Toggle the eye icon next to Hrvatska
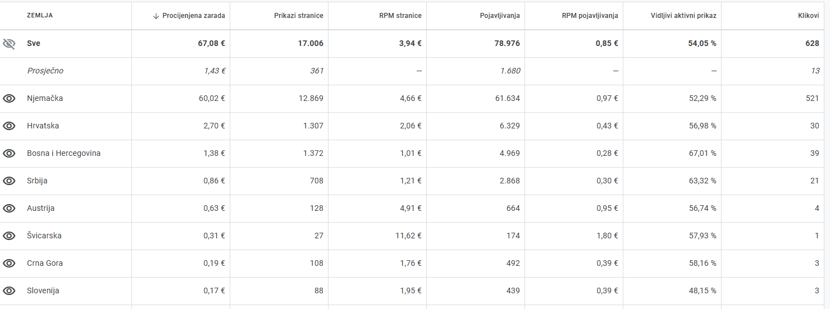 [x=9, y=126]
